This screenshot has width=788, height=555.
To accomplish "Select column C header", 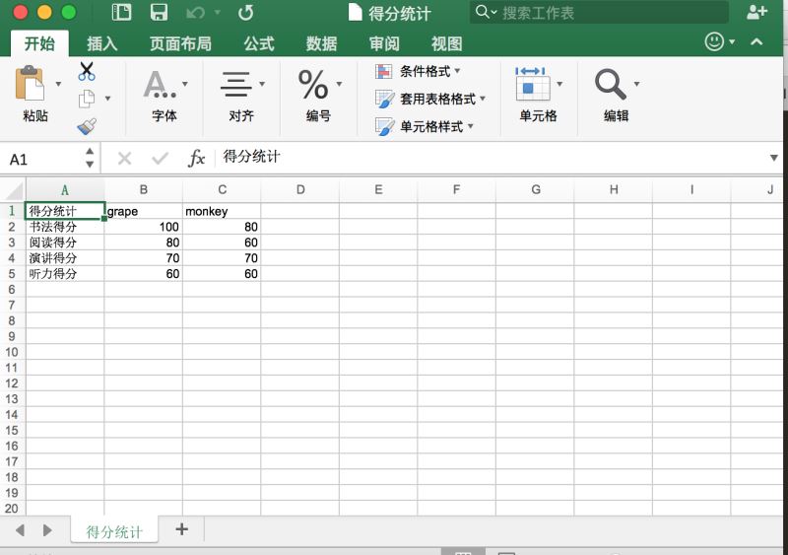I will (222, 189).
